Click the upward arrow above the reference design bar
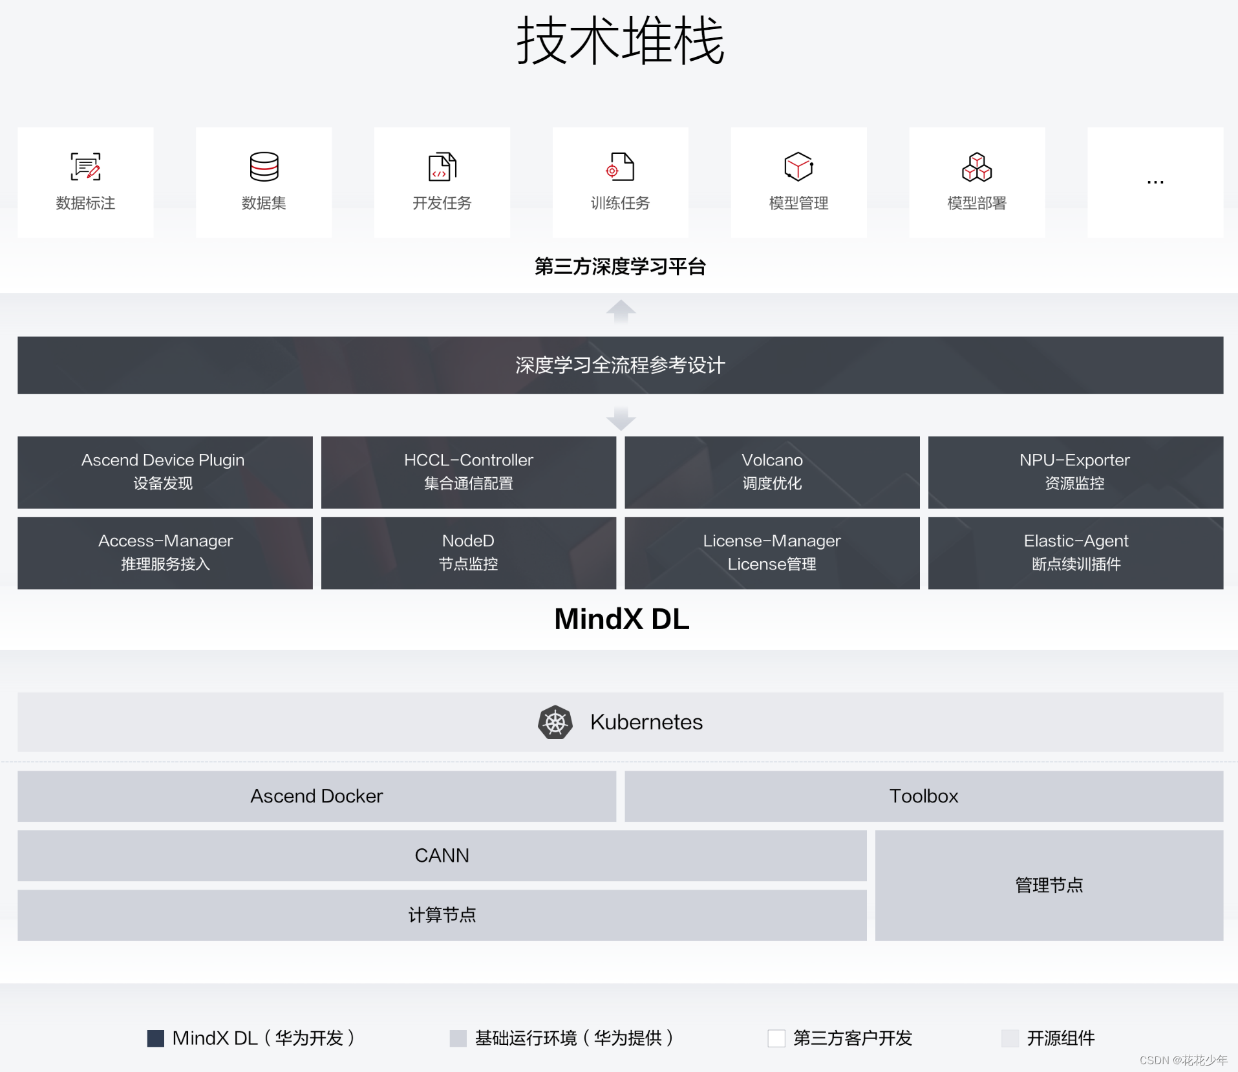The width and height of the screenshot is (1238, 1072). click(x=621, y=312)
